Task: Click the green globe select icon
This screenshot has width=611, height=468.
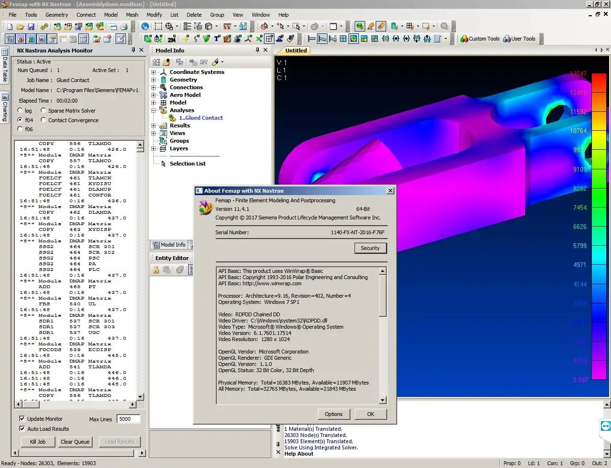Action: click(x=360, y=27)
